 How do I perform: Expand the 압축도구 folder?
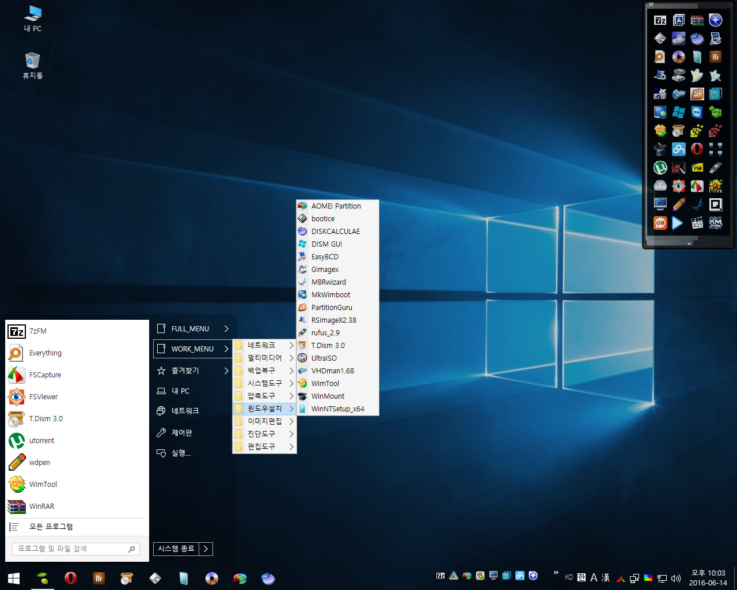pos(264,396)
